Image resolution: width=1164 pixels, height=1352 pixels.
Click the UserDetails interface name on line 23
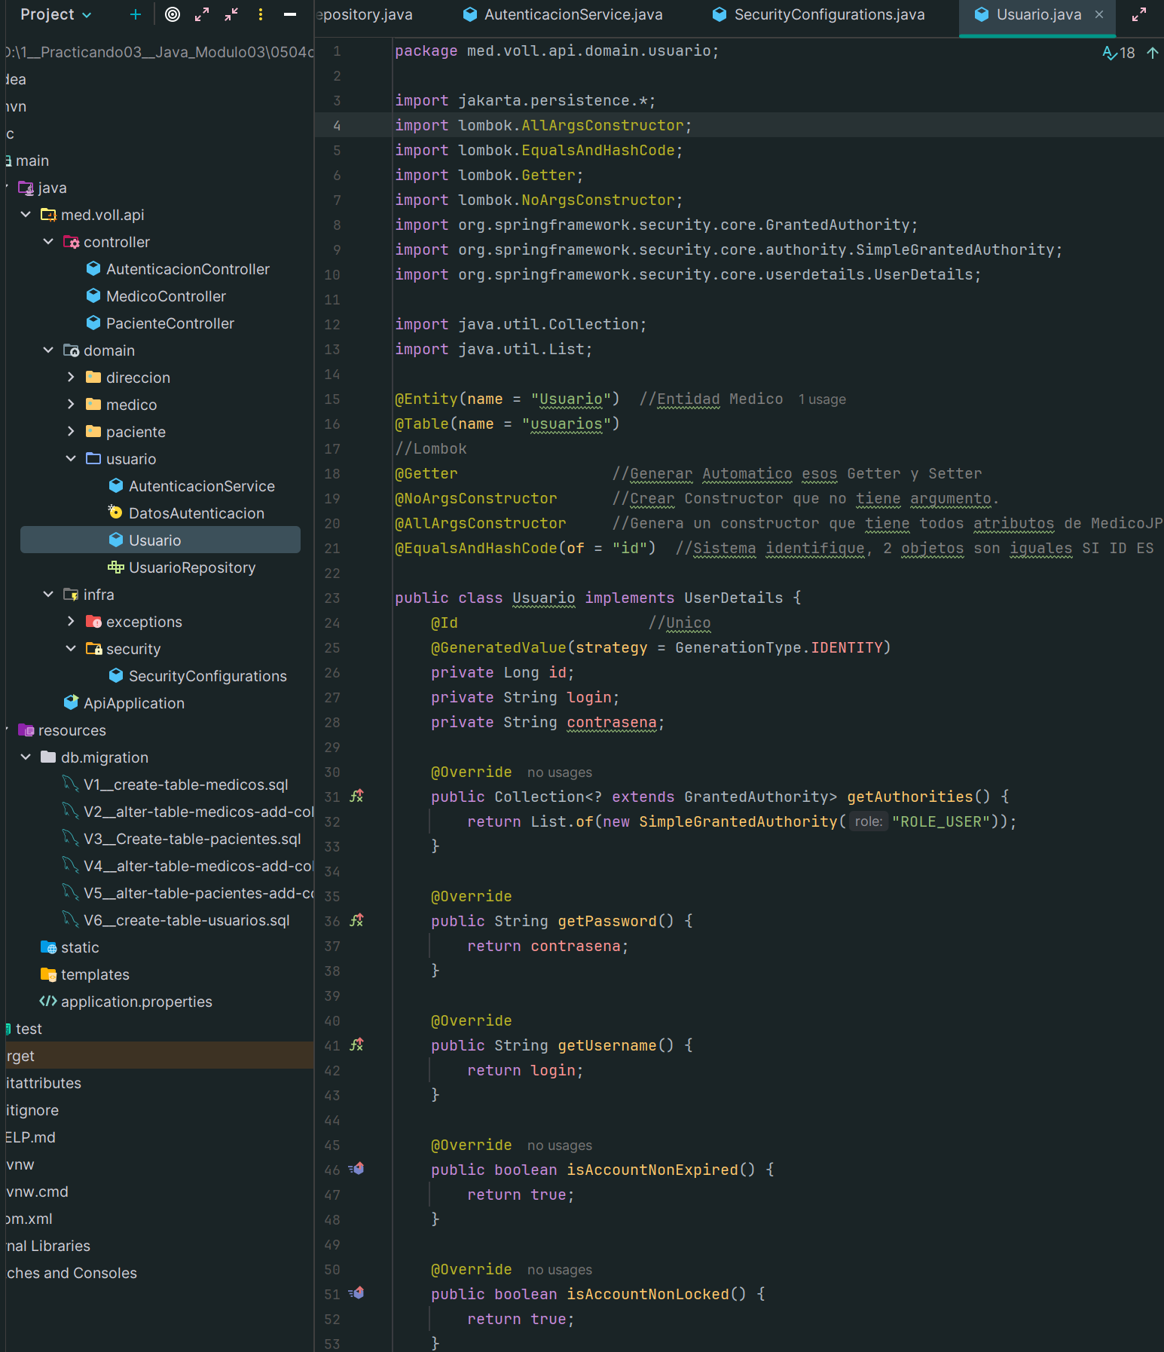734,598
